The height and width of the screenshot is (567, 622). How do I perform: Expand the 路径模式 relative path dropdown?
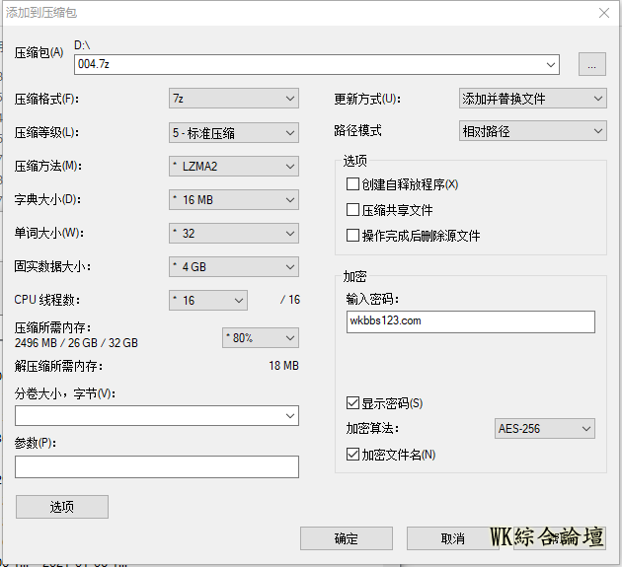click(532, 130)
